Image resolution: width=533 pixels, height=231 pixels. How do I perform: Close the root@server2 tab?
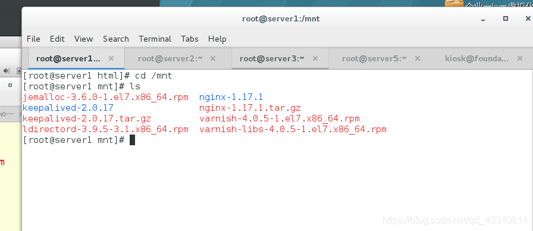[213, 58]
